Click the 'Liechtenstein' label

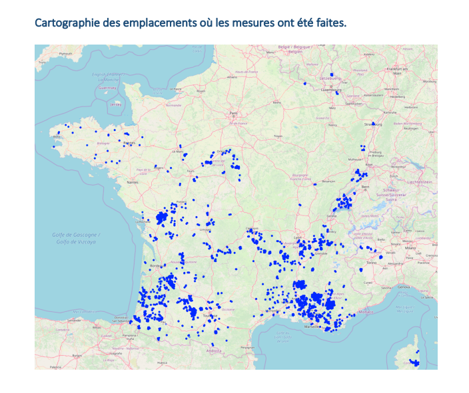coord(419,182)
